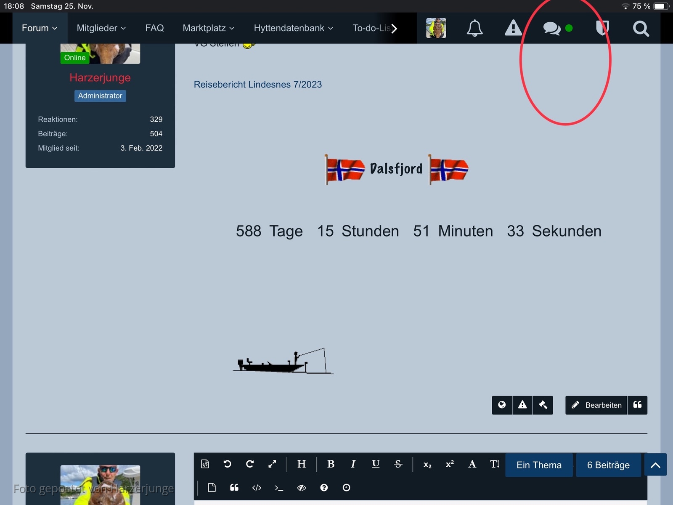Image resolution: width=673 pixels, height=505 pixels.
Task: Toggle bold formatting in editor
Action: [x=331, y=464]
